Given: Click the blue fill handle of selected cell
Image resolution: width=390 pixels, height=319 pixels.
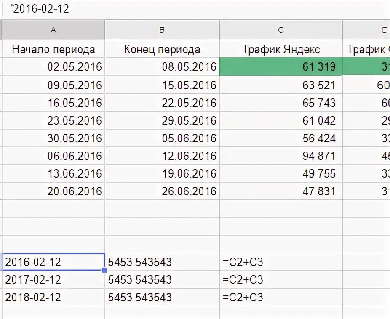Looking at the screenshot, I should pyautogui.click(x=104, y=270).
